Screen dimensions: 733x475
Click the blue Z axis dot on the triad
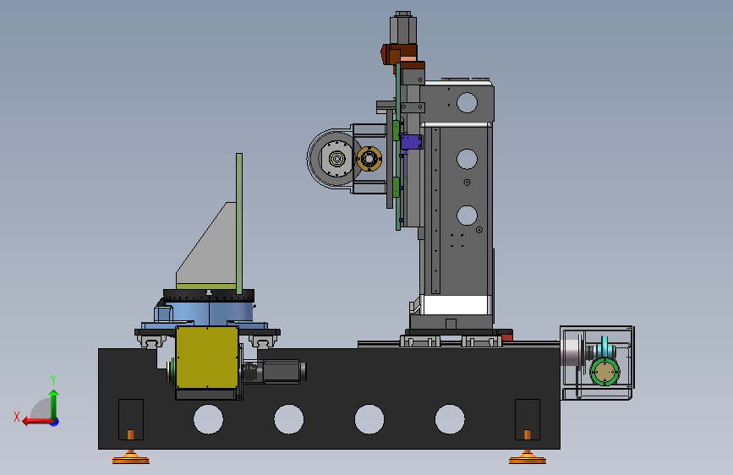pos(55,423)
